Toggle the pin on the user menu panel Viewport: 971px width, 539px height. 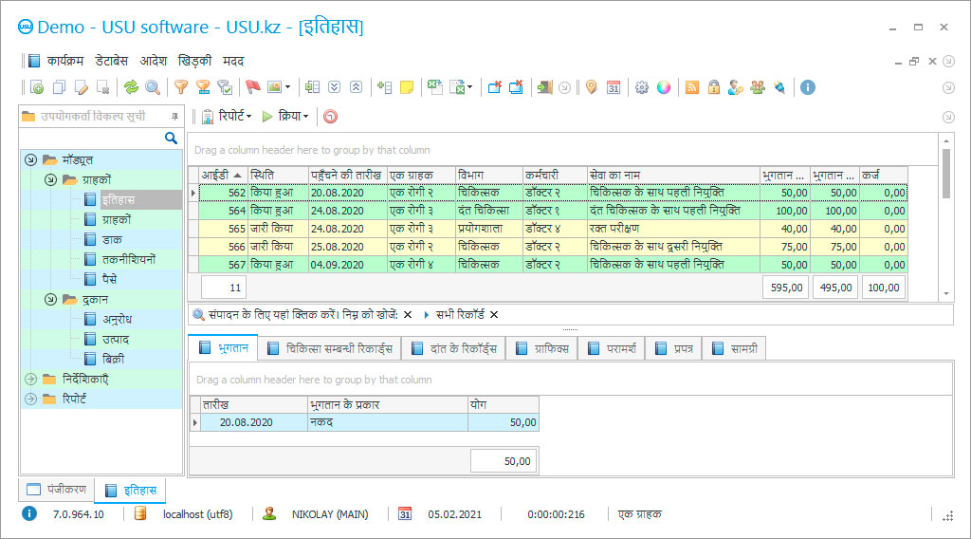[174, 116]
